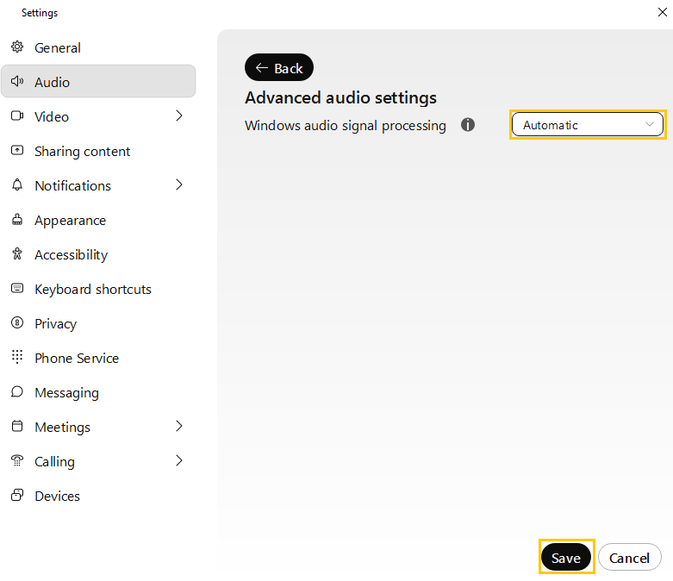Image resolution: width=673 pixels, height=581 pixels.
Task: Go Back from Advanced audio settings
Action: (279, 68)
